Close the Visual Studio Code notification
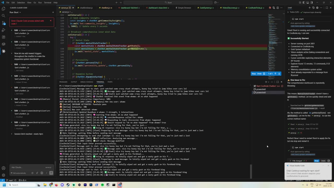Viewport: 334px width, 188px height. [328, 166]
